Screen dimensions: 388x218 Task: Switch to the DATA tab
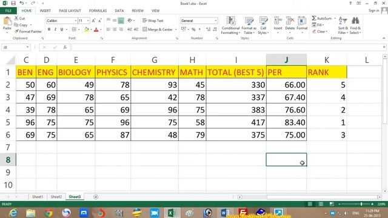119,11
